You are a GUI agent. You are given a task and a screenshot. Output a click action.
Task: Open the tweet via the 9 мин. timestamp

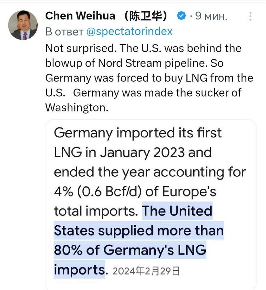coord(211,16)
